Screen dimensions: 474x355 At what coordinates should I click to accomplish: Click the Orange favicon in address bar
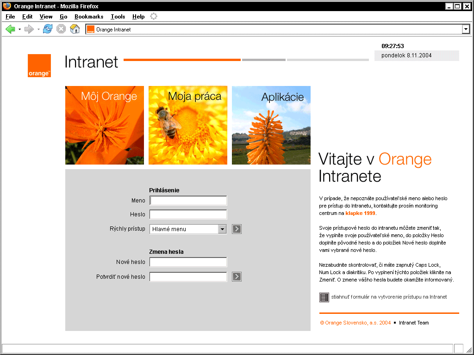coord(90,29)
